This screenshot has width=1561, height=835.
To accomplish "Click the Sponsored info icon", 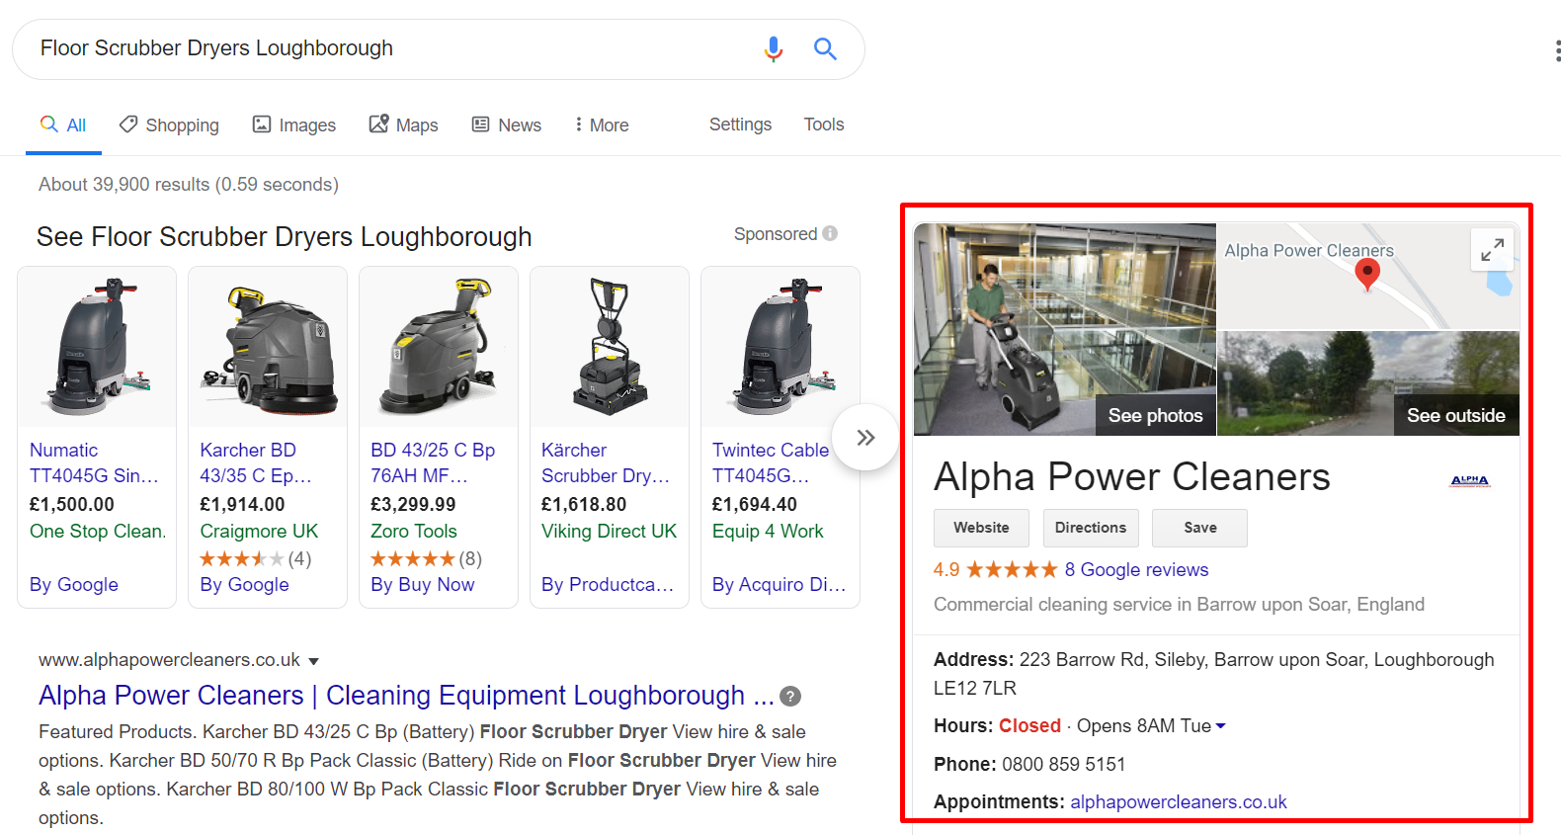I will [x=830, y=233].
